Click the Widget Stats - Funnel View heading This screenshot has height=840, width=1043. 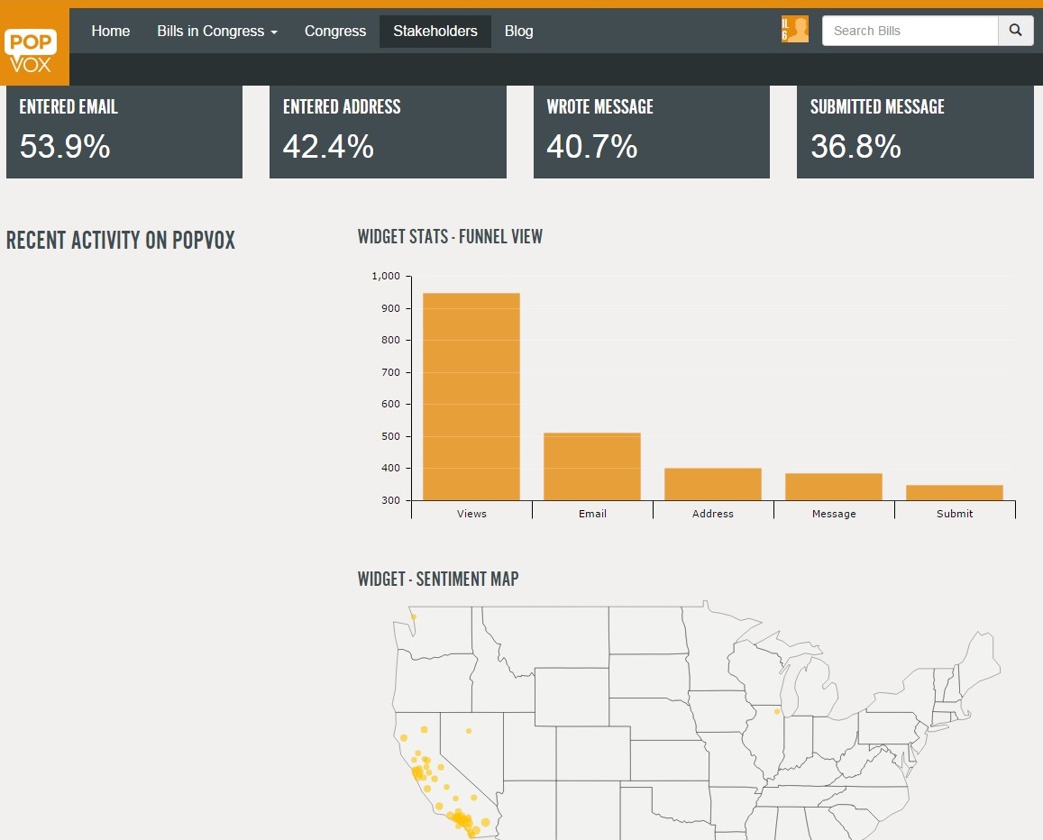pyautogui.click(x=451, y=237)
